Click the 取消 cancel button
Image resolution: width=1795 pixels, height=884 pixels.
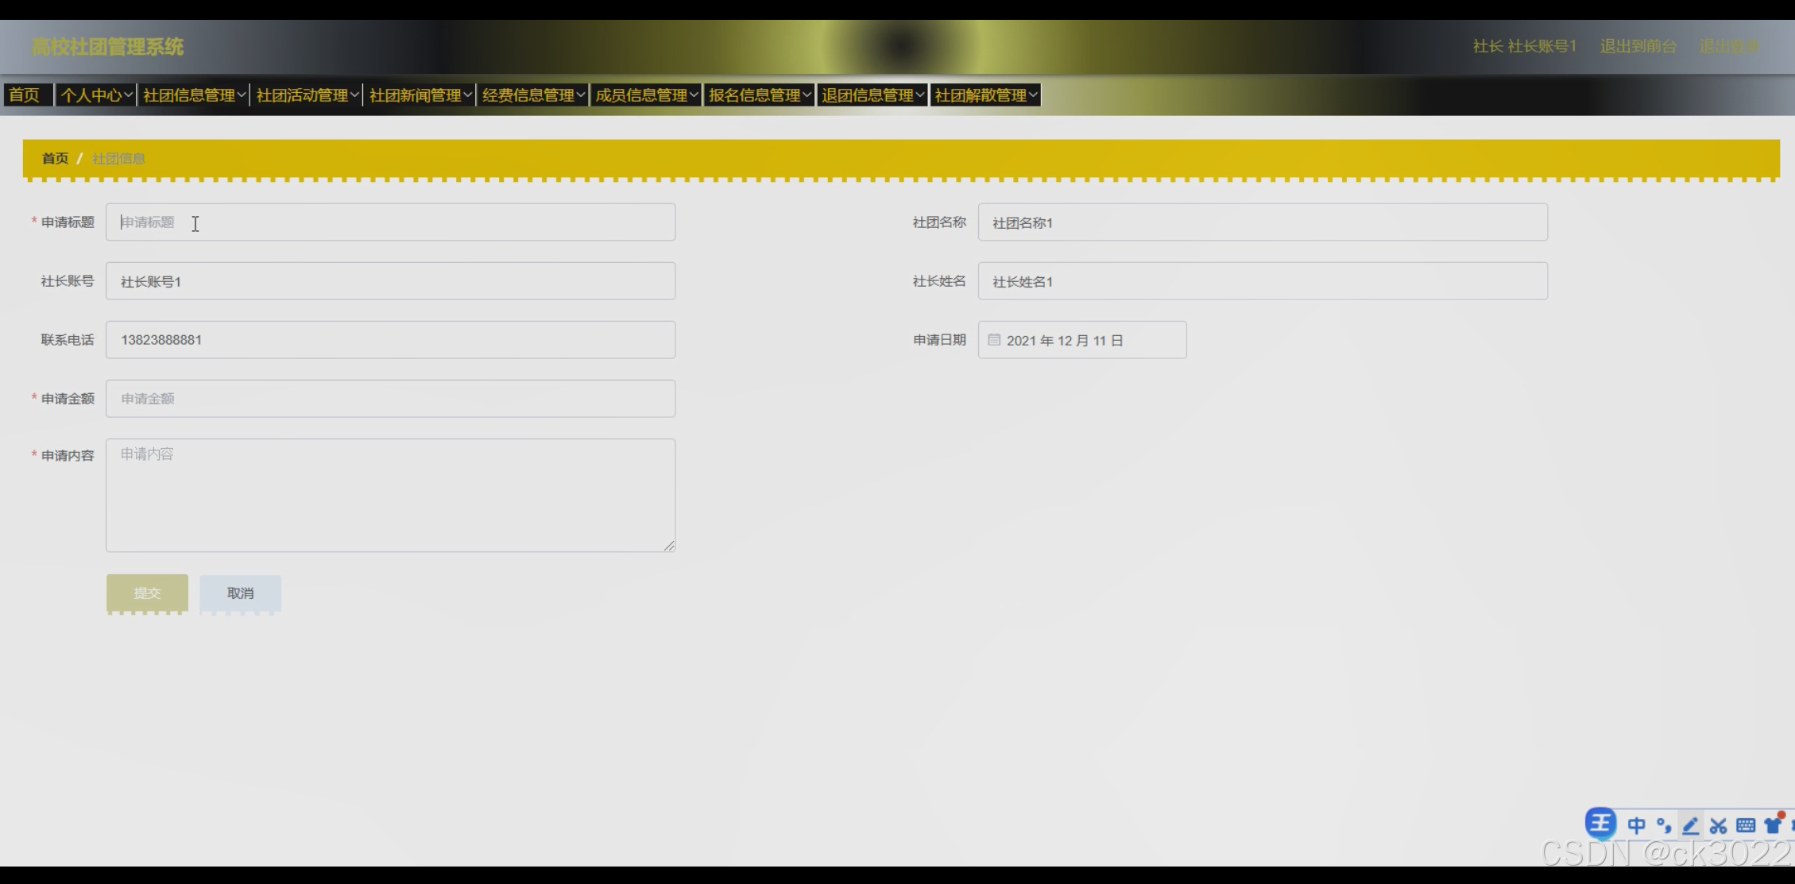(x=240, y=593)
